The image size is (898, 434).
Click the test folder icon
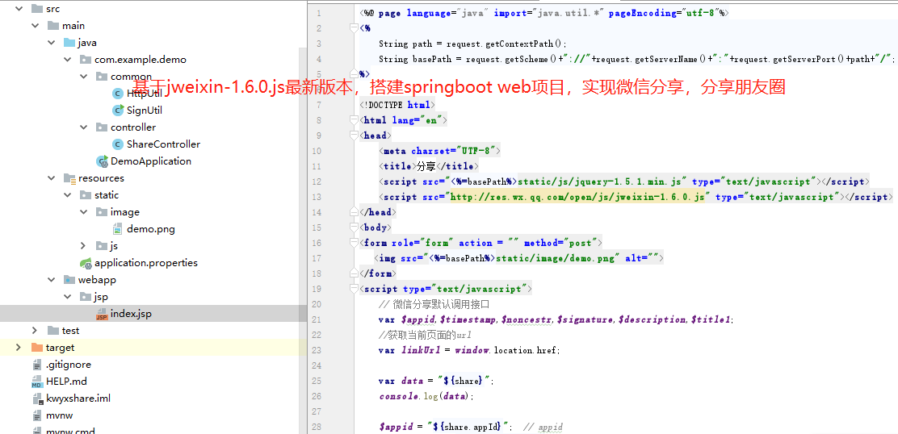[x=53, y=331]
